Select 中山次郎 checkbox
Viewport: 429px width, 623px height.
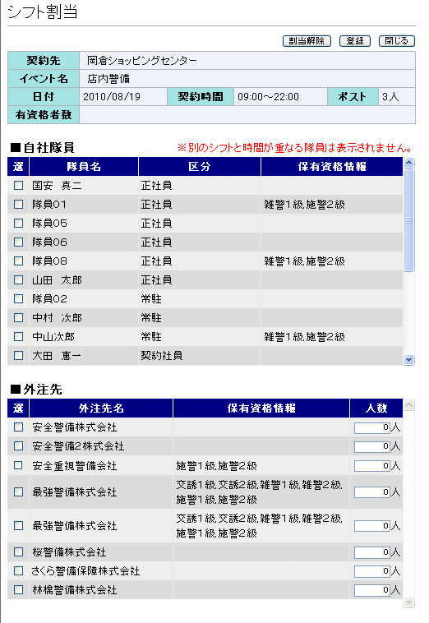coord(18,337)
